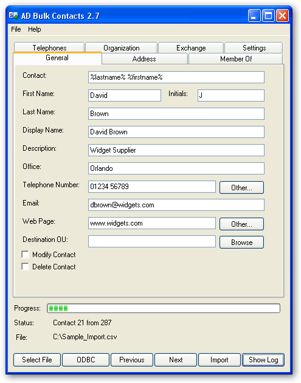301x383 pixels.
Task: Switch to the Organization tab
Action: point(122,47)
